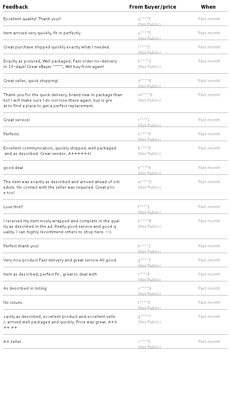
Task: Click "(Not Public)" under buyer h****1
Action: point(149,252)
